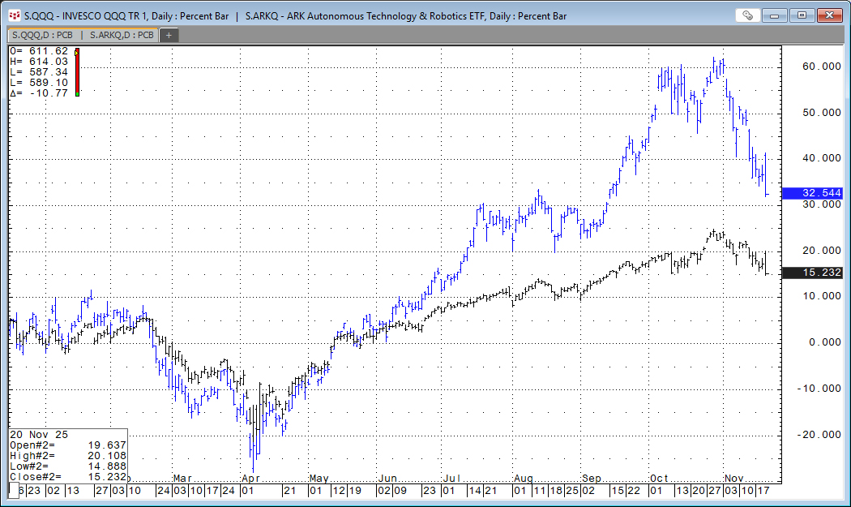This screenshot has height=507, width=851.
Task: Select the S.QQQ,D : PCB tab
Action: pyautogui.click(x=42, y=35)
